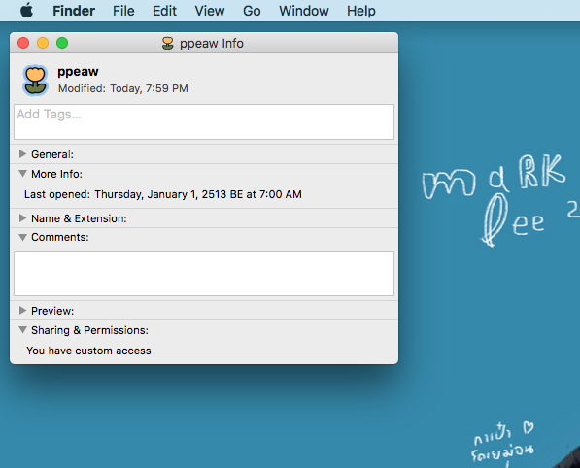Collapse the More Info section

22,173
